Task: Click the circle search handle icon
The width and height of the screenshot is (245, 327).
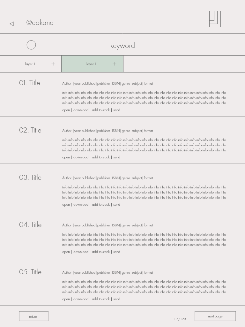Action: [34, 45]
